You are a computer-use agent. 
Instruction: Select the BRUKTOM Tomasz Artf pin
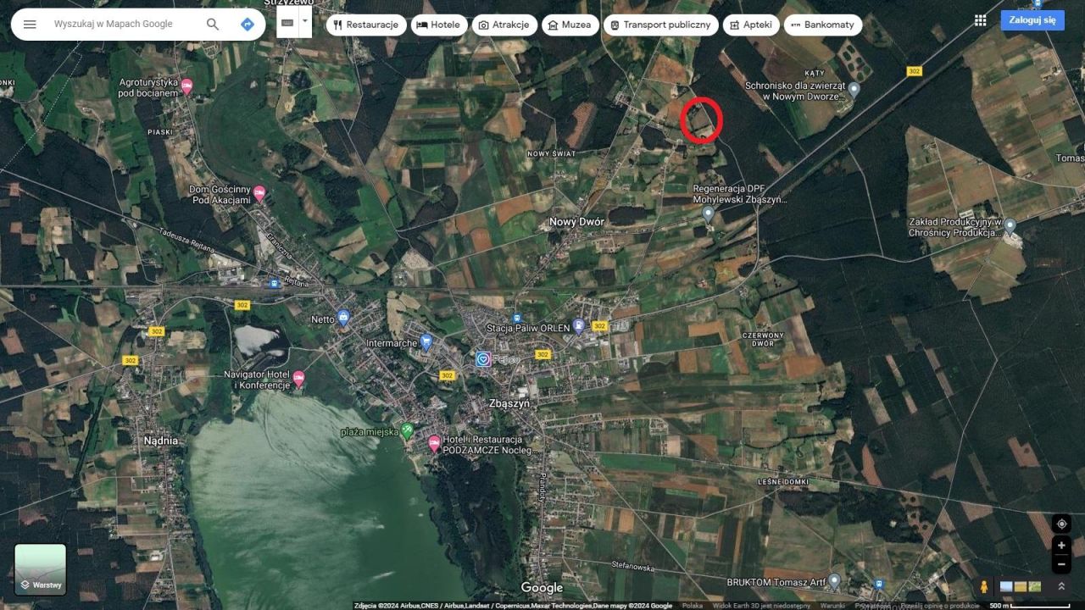(x=834, y=581)
